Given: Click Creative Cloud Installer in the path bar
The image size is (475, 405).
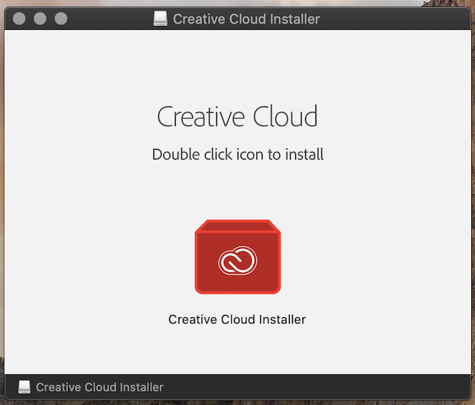Looking at the screenshot, I should point(99,387).
